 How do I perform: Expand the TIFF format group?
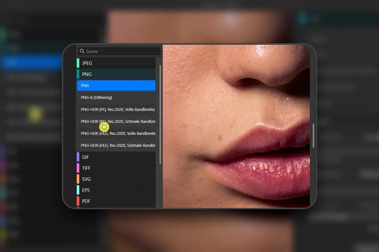[116, 168]
